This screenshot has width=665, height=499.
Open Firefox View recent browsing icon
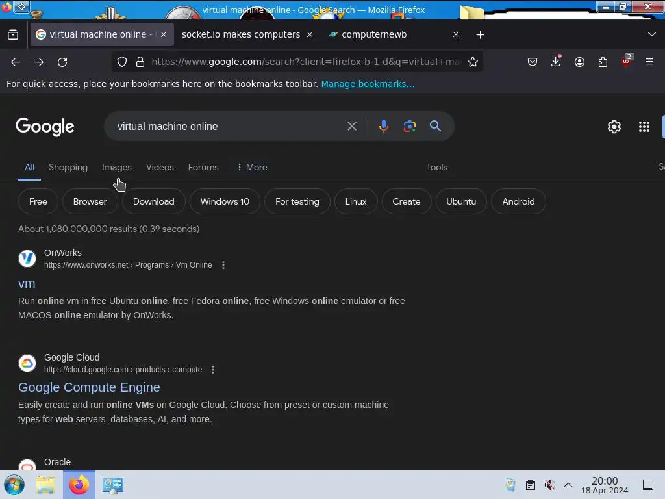click(x=13, y=35)
